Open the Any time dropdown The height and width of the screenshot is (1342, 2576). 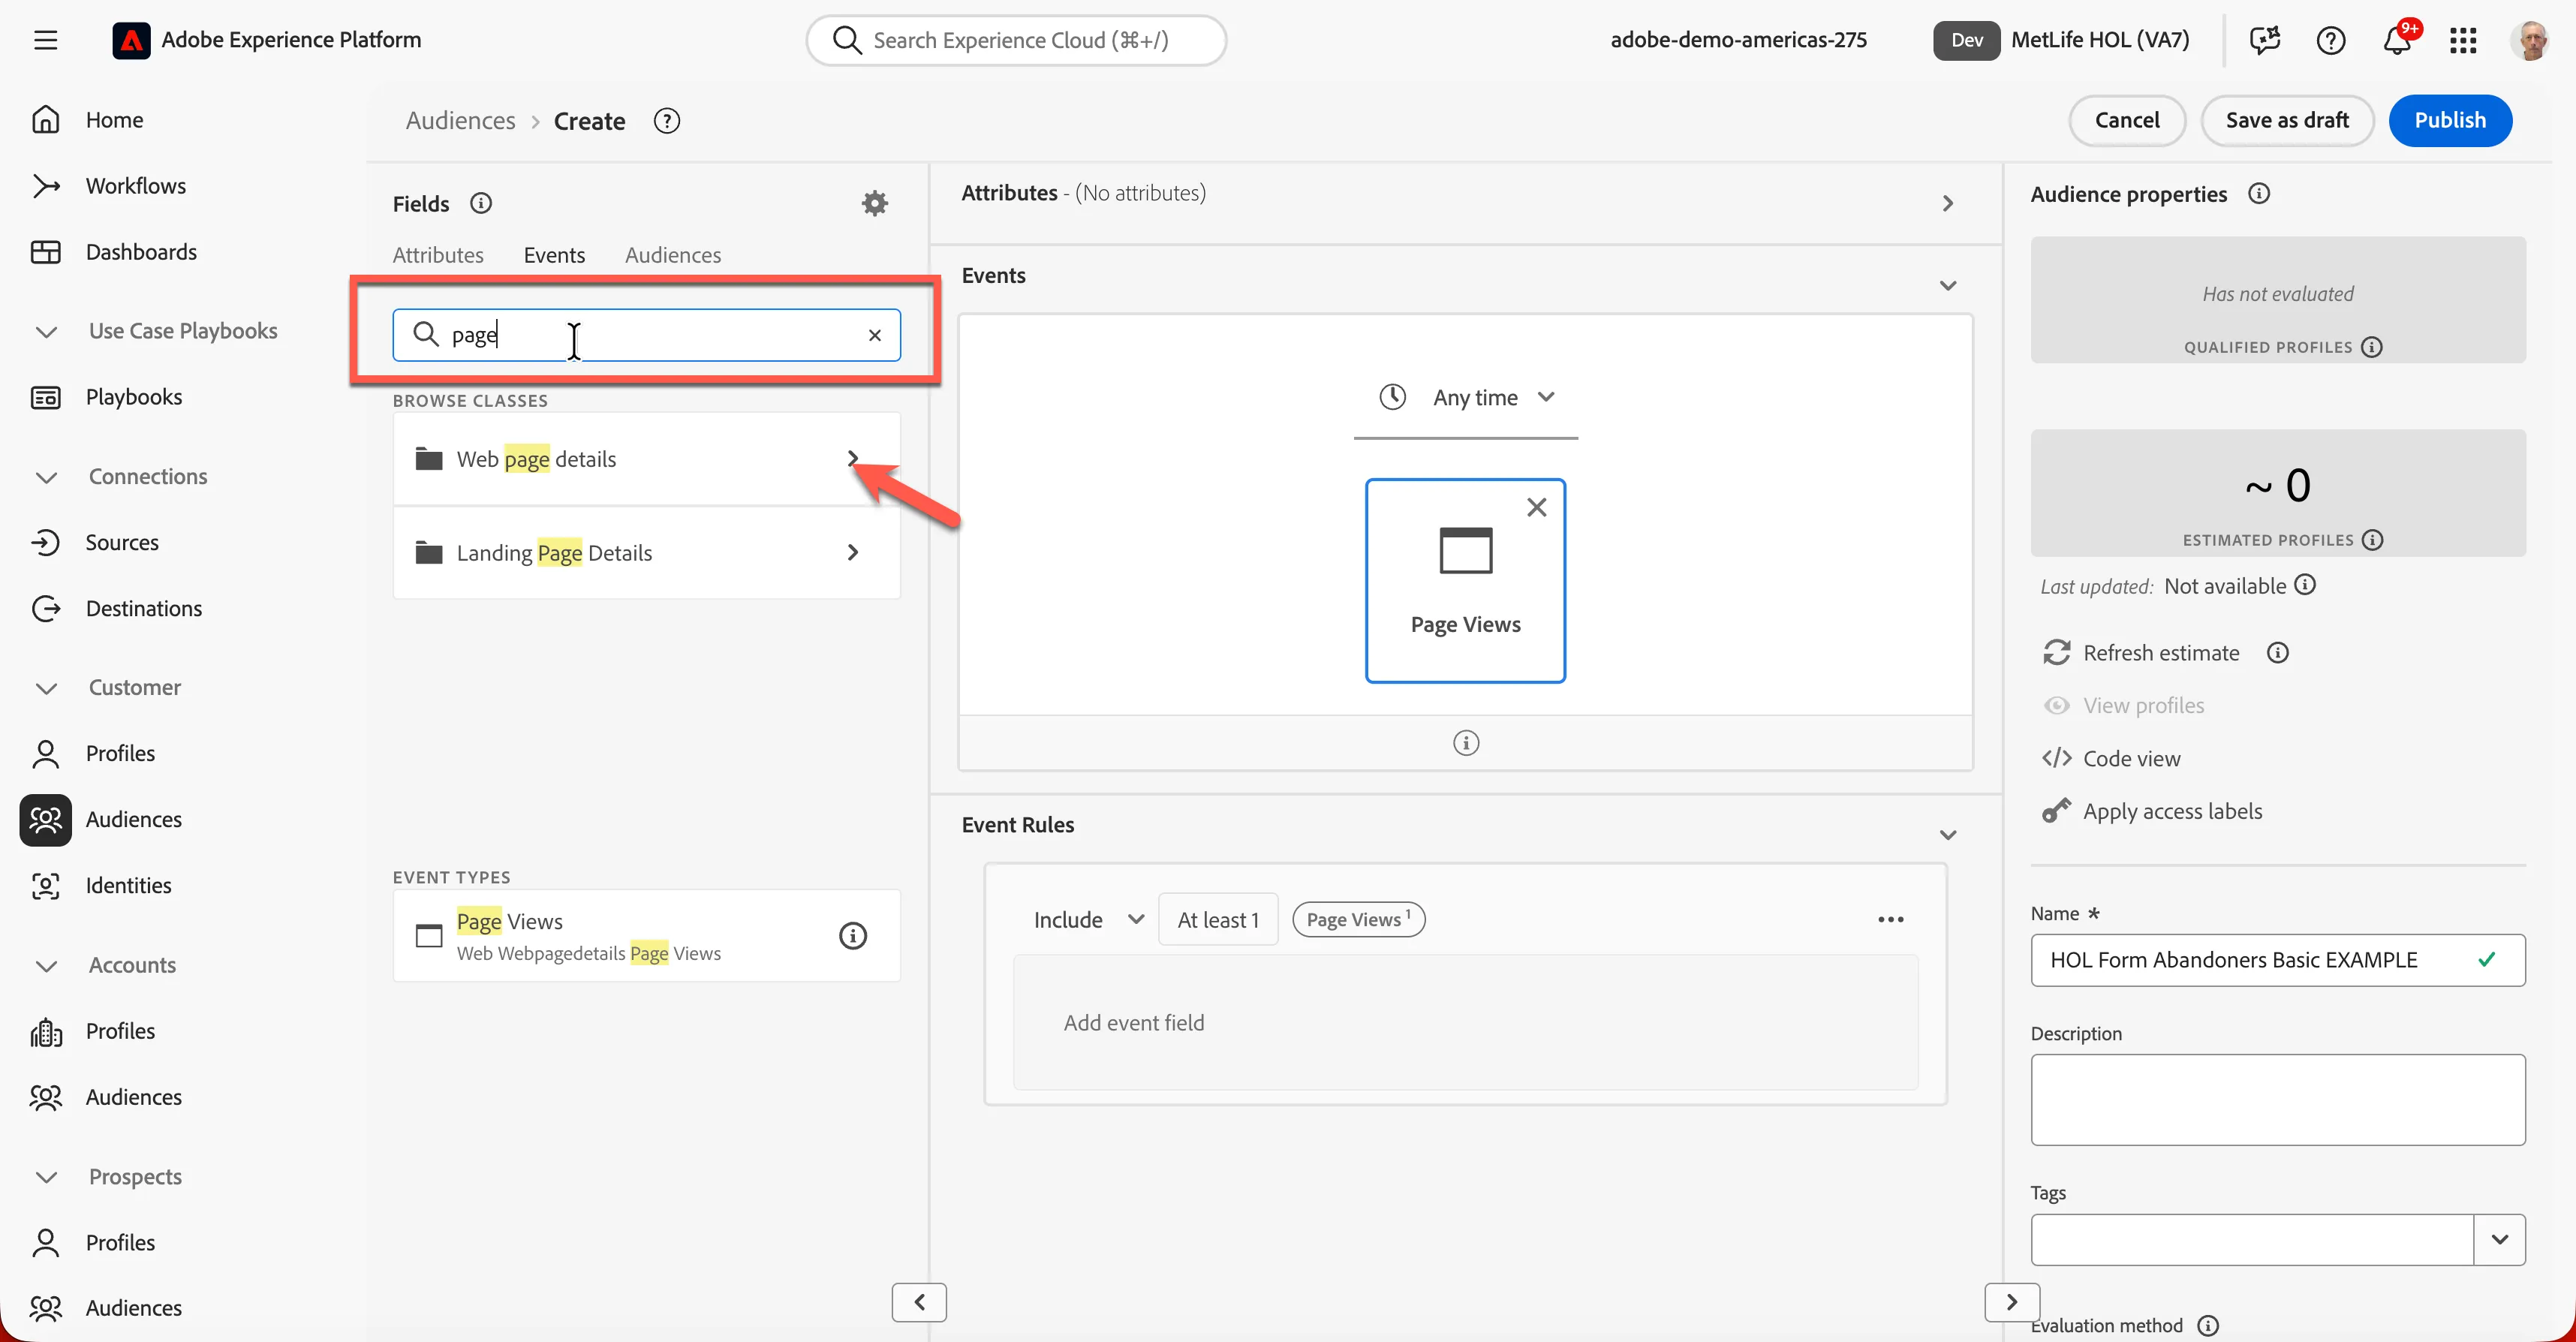coord(1466,397)
